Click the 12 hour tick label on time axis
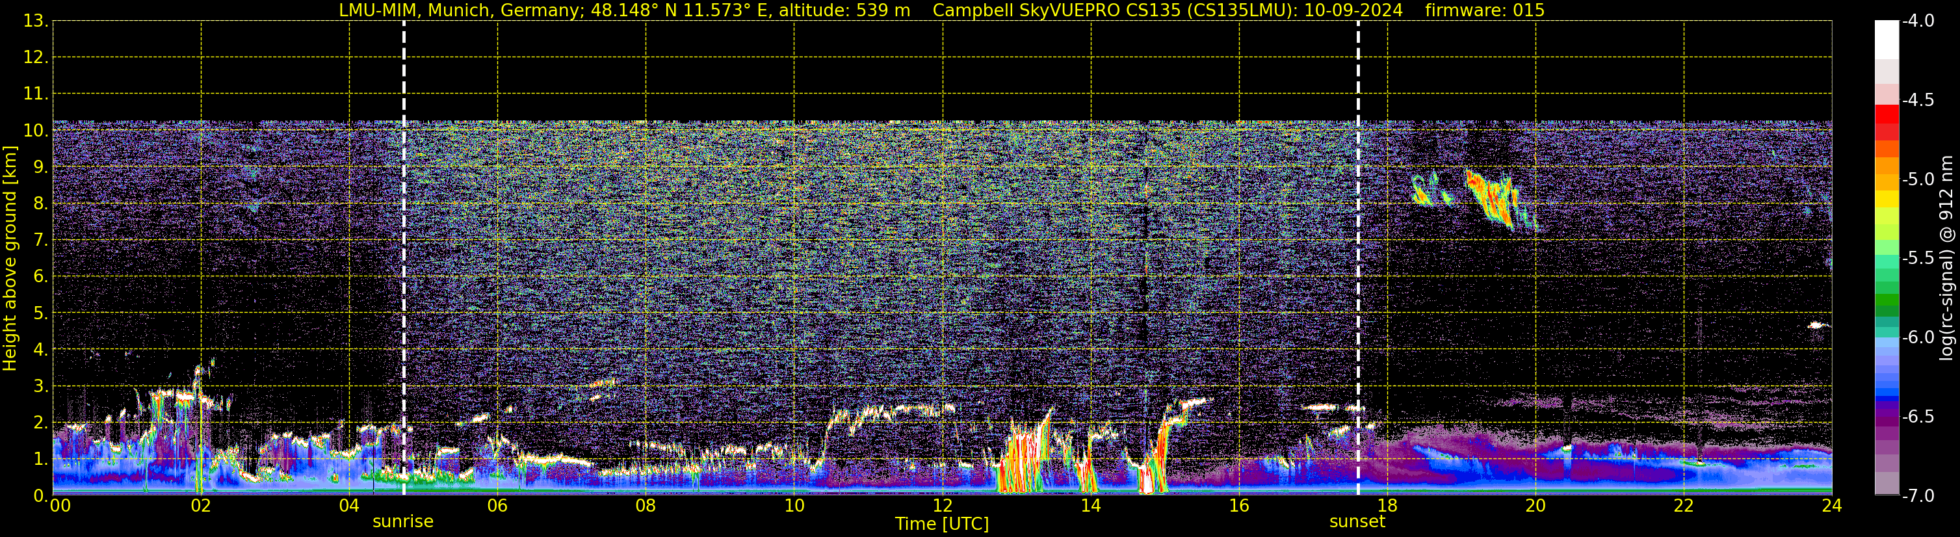 click(x=943, y=506)
